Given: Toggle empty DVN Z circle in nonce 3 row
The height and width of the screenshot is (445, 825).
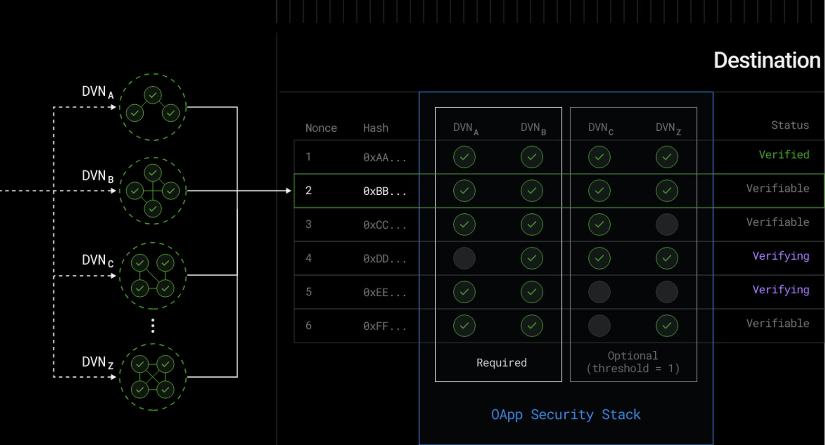Looking at the screenshot, I should (x=667, y=225).
